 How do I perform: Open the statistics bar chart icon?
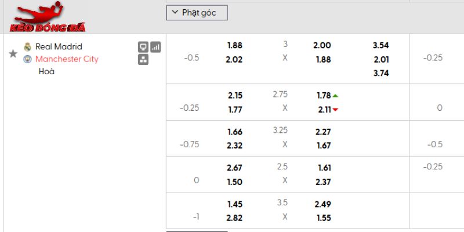click(x=155, y=47)
